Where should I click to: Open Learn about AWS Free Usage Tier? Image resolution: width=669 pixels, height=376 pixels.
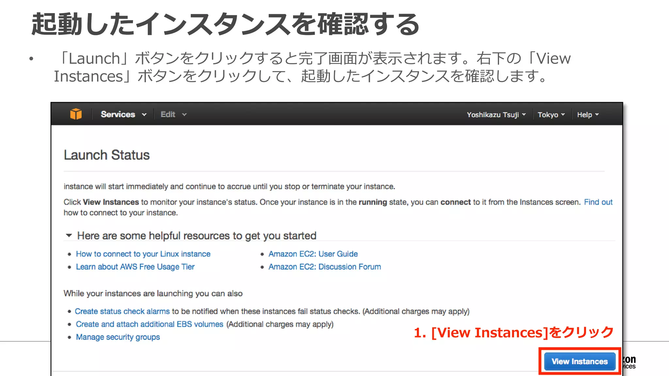pyautogui.click(x=135, y=267)
